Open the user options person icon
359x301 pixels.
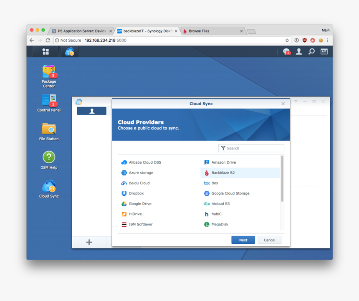(x=299, y=51)
